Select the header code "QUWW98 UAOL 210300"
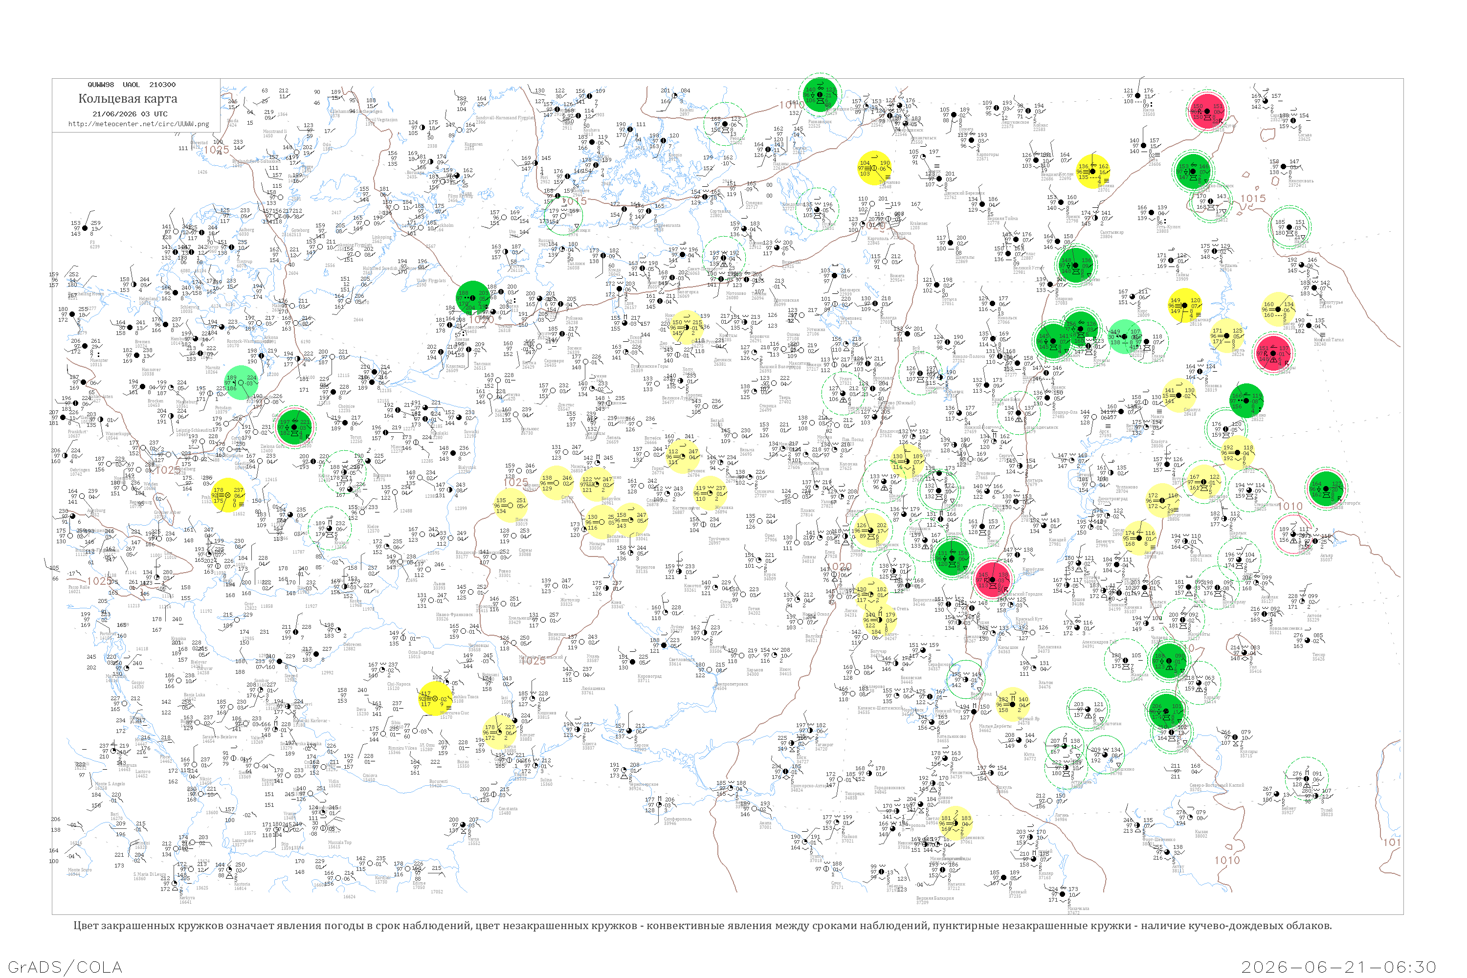1467x978 pixels. click(132, 85)
